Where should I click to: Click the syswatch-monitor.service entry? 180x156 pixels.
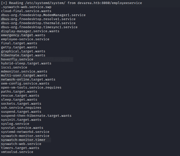click(25, 136)
